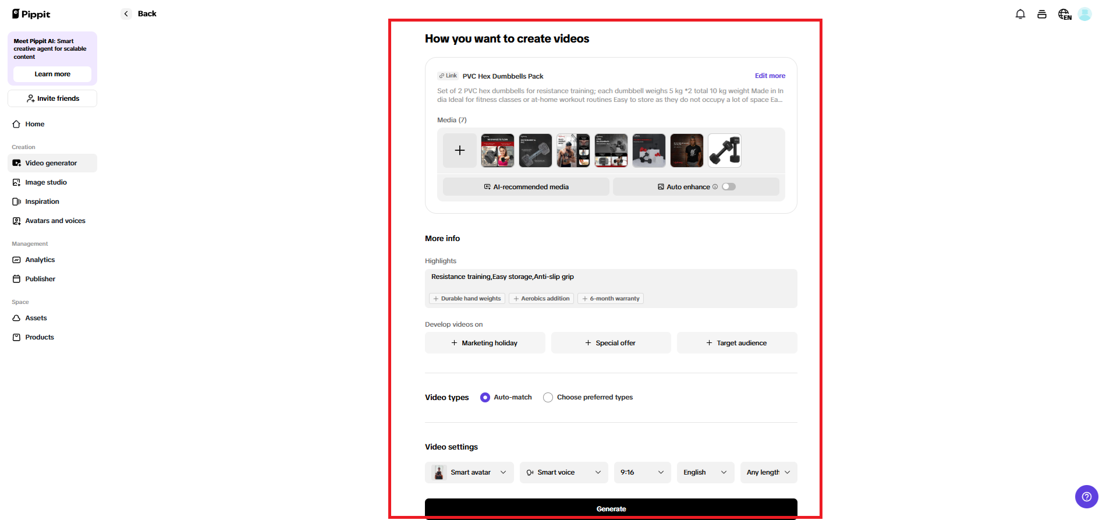Click Learn more about Pippit AI

(x=52, y=74)
